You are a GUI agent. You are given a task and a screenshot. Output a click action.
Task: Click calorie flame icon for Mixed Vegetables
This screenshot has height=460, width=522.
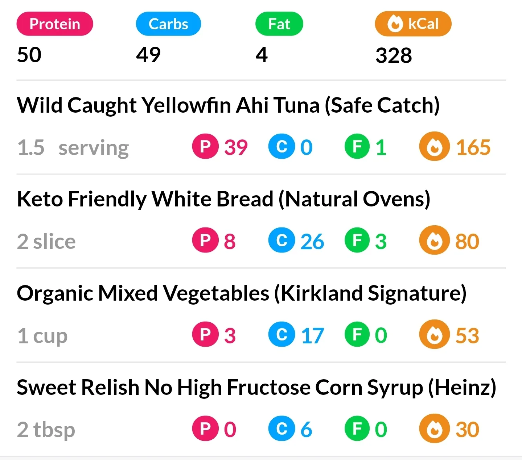(x=434, y=335)
